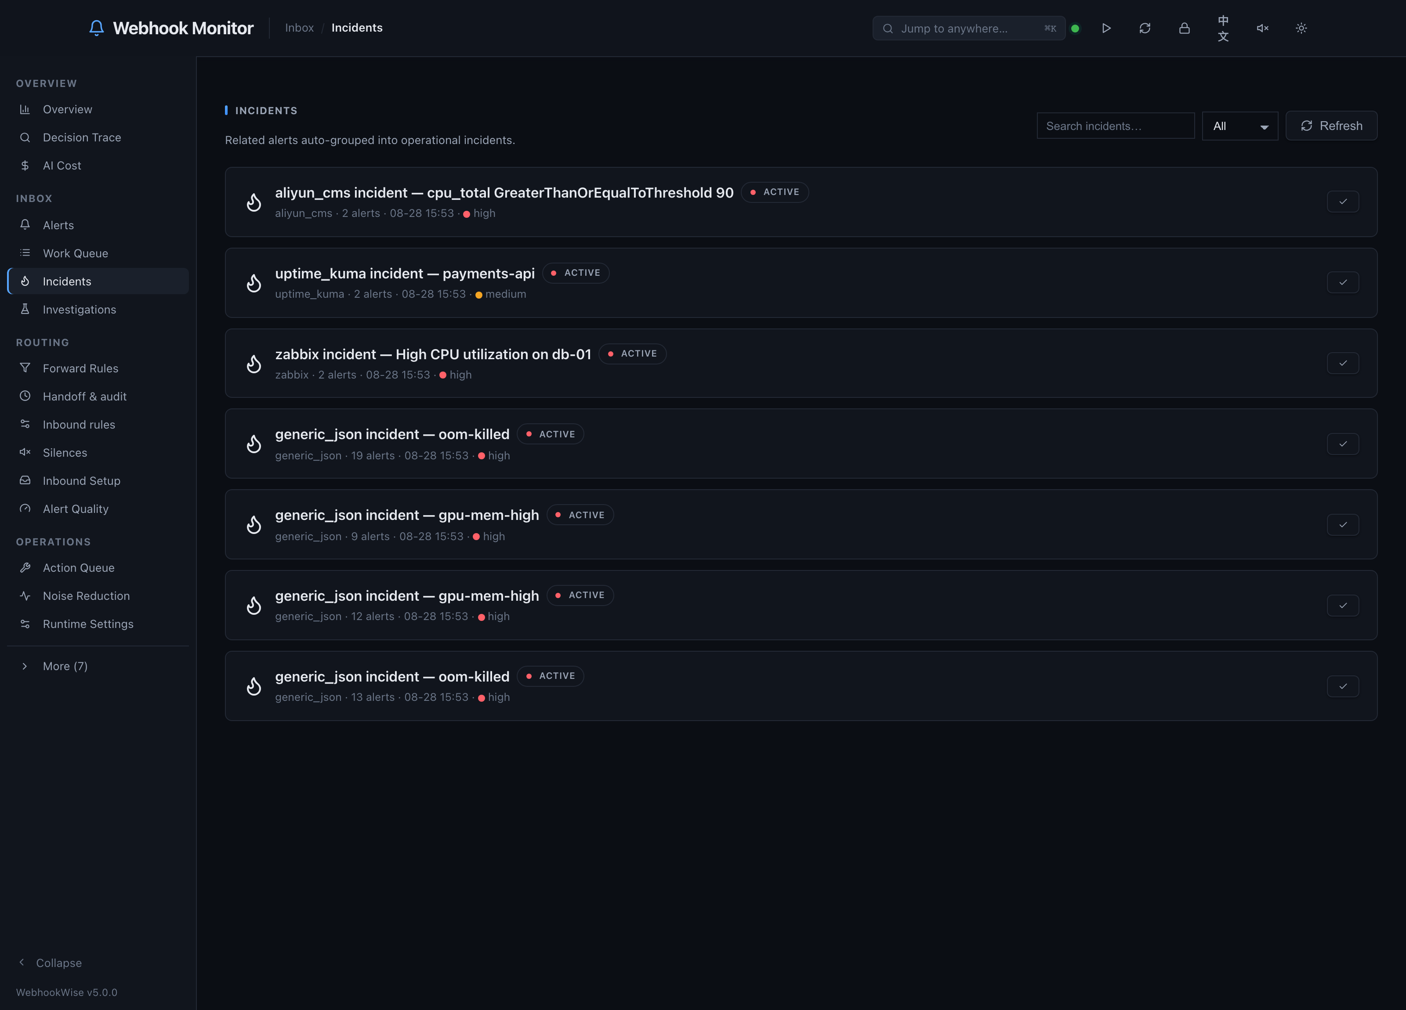Expand the More (7) sidebar section
The image size is (1406, 1010).
98,666
